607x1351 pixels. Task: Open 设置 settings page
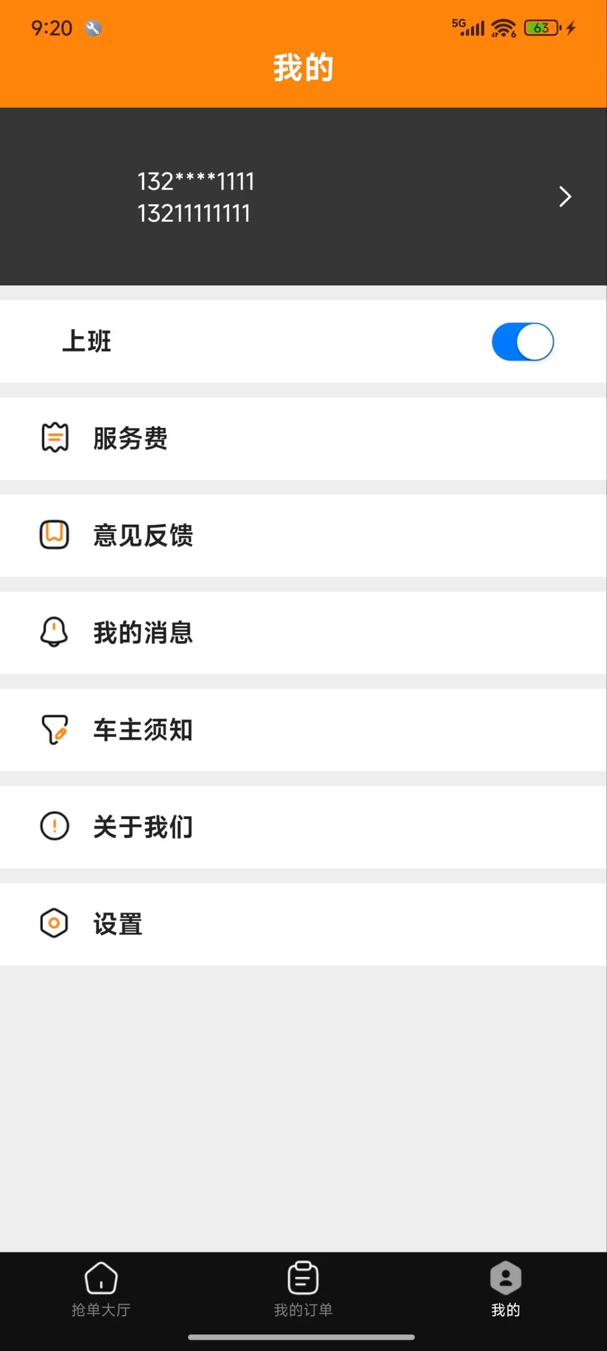118,924
